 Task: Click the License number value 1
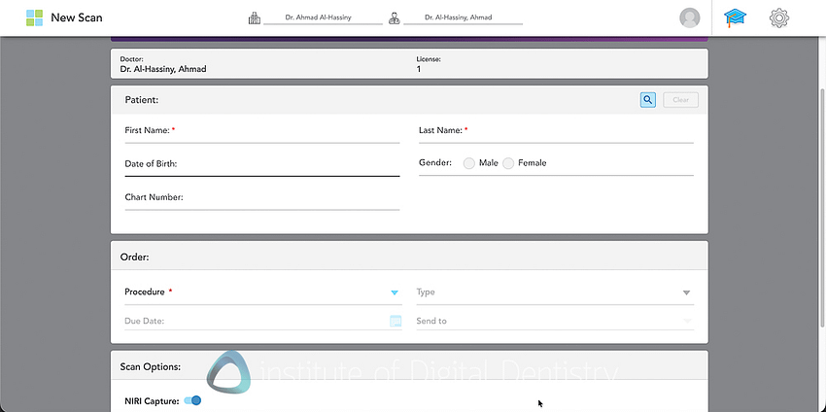coord(419,69)
